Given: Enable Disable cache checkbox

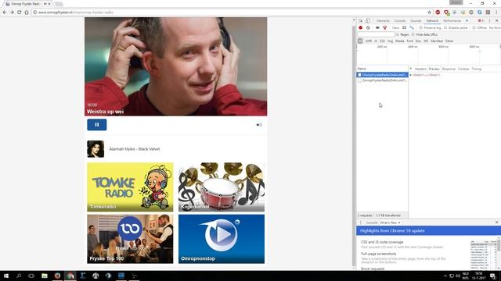Looking at the screenshot, I should (445, 28).
